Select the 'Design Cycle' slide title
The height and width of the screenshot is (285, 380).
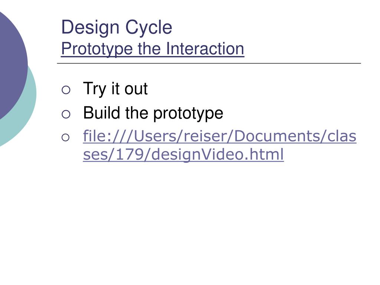[x=117, y=27]
